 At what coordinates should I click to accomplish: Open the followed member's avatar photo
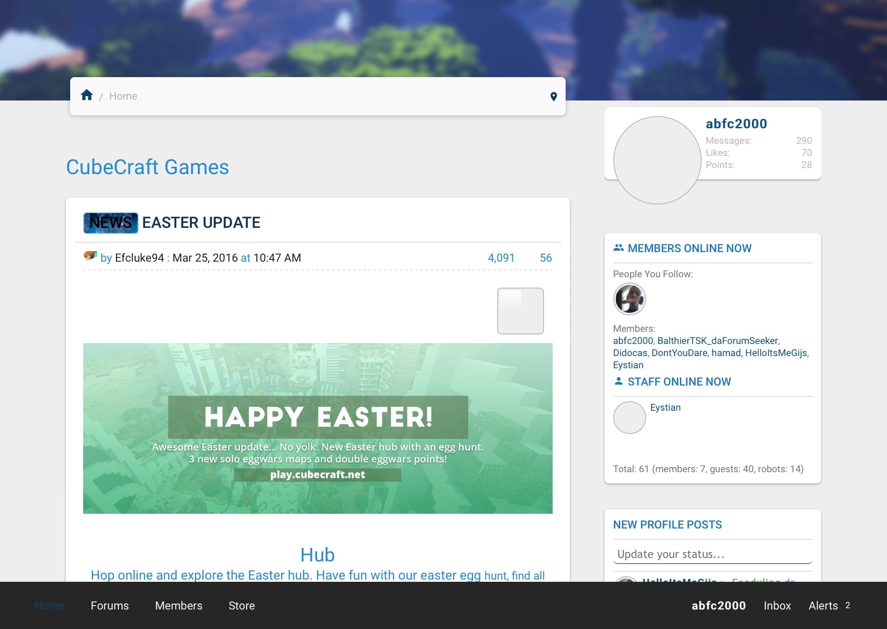pyautogui.click(x=629, y=298)
